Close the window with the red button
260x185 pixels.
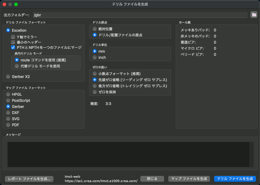coord(4,4)
